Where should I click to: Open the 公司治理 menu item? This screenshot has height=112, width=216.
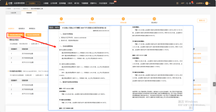pos(54,3)
